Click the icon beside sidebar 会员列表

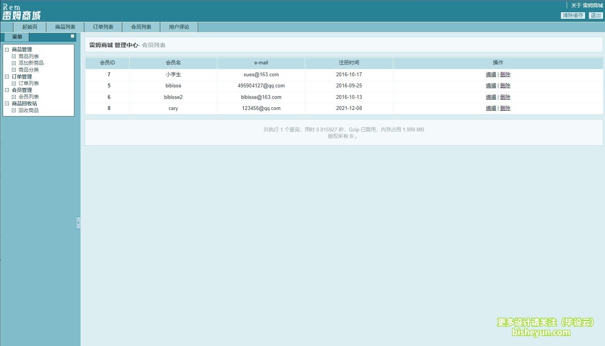tap(14, 97)
